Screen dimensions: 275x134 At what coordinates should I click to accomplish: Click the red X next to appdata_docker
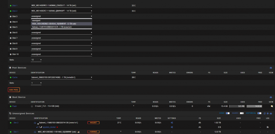pyautogui.click(x=57, y=127)
